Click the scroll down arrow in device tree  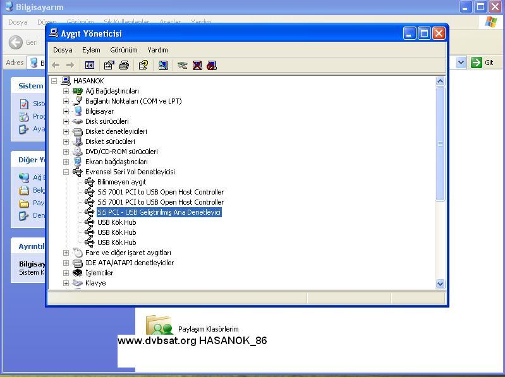(440, 284)
